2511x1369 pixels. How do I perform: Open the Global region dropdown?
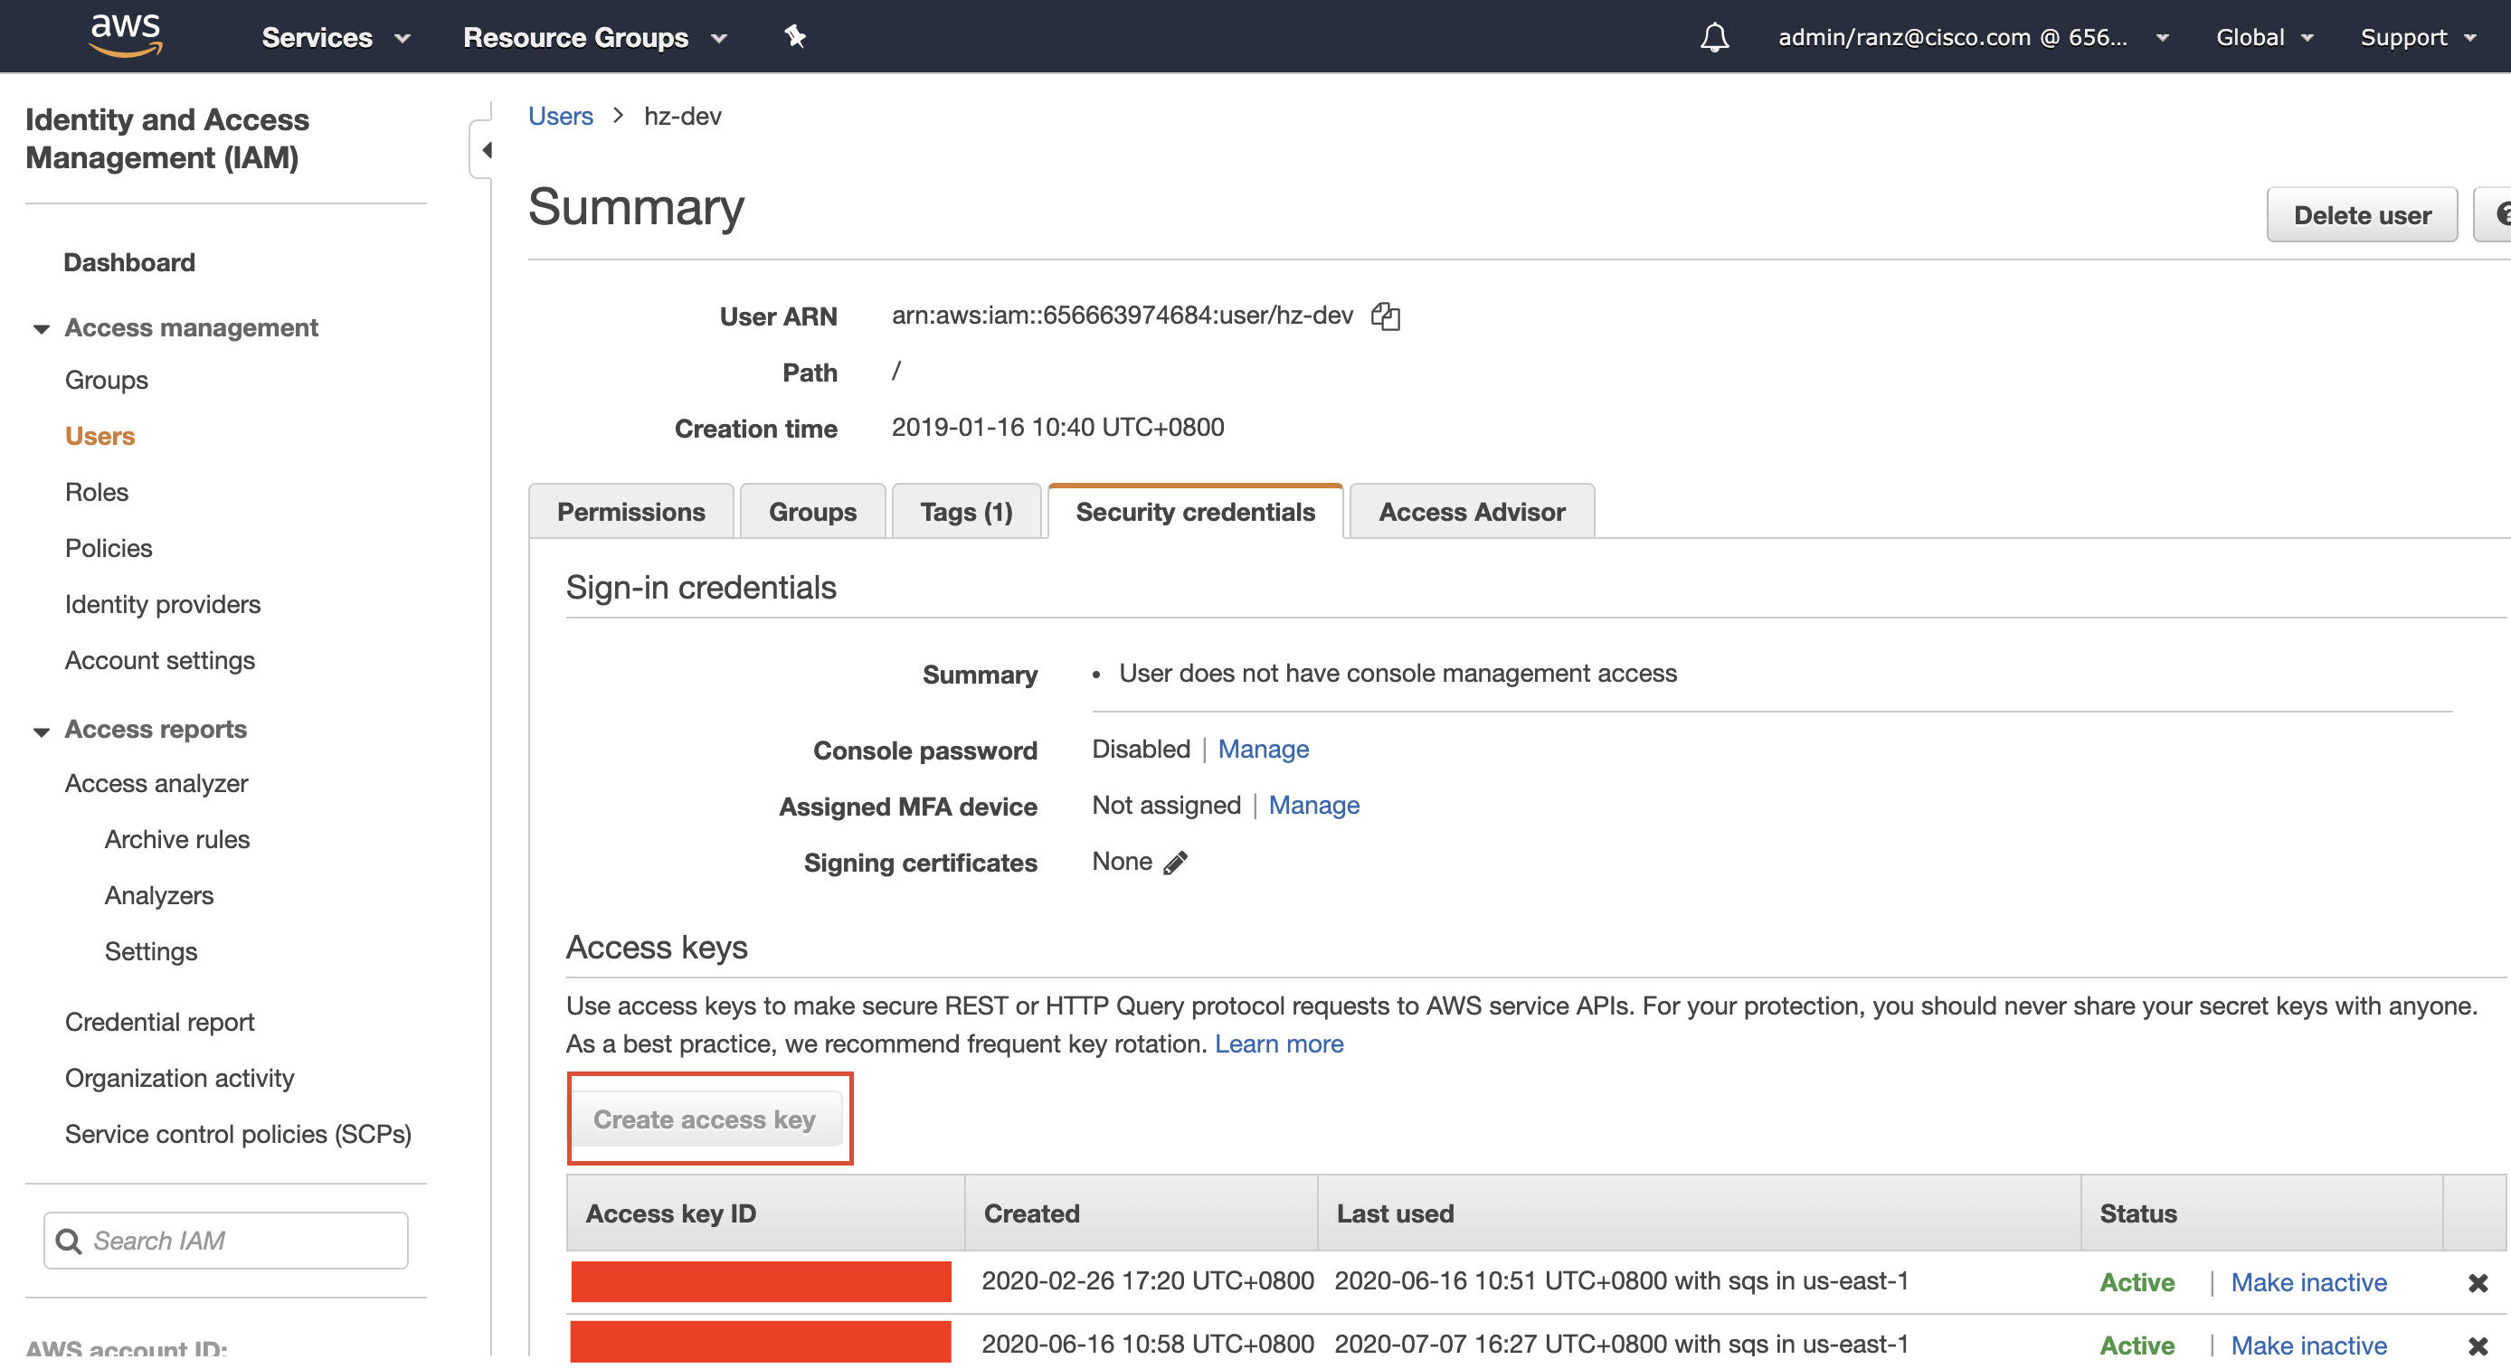point(2264,37)
